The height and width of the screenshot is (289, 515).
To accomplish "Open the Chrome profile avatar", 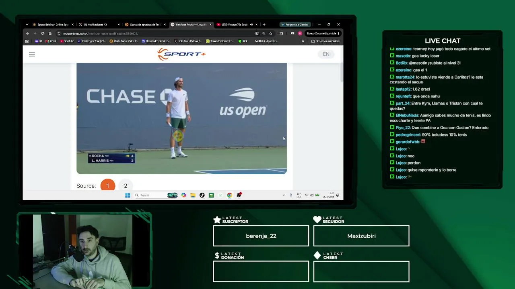I will tap(300, 33).
